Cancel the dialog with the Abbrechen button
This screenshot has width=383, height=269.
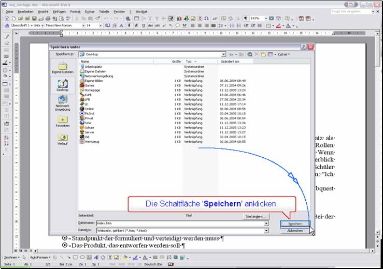coord(295,231)
